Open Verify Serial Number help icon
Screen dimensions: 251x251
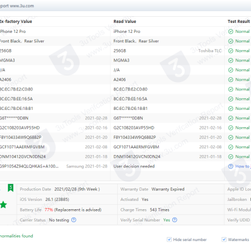coord(175,220)
